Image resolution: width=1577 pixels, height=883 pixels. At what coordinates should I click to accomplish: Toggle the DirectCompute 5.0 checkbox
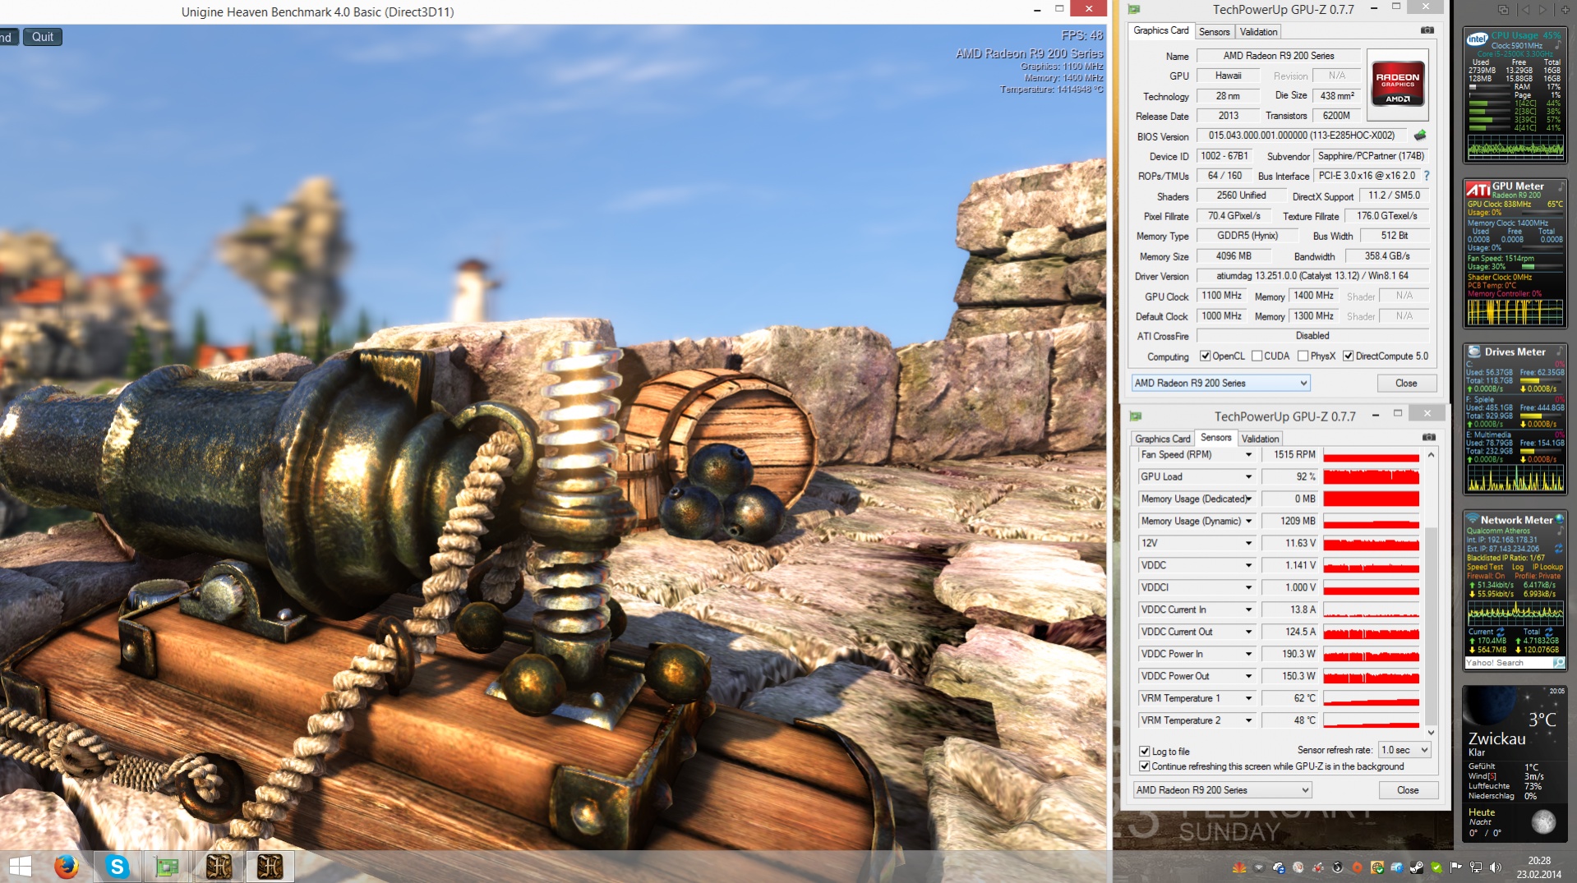(x=1348, y=356)
